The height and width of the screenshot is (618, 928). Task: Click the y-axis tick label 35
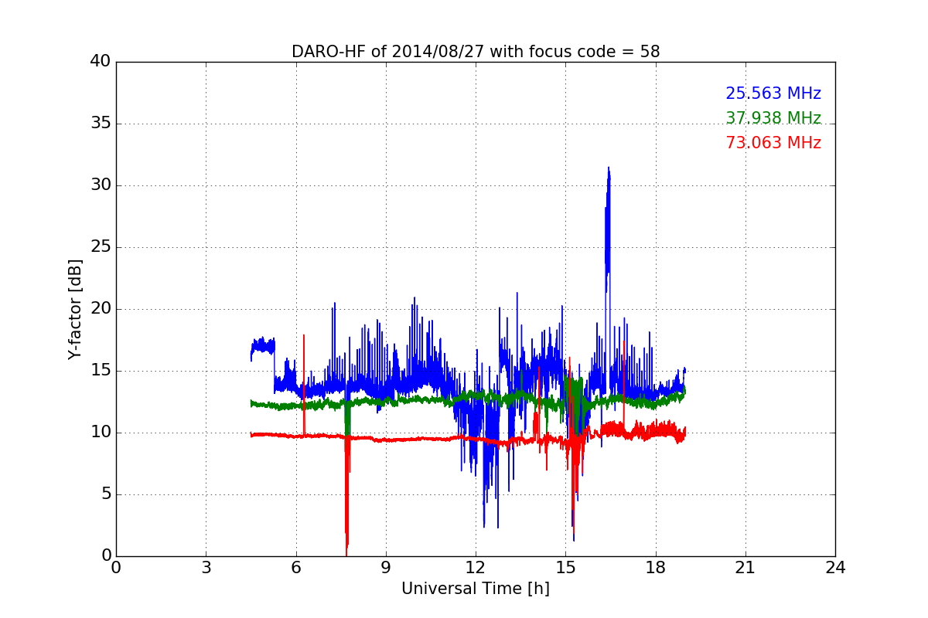[x=100, y=124]
